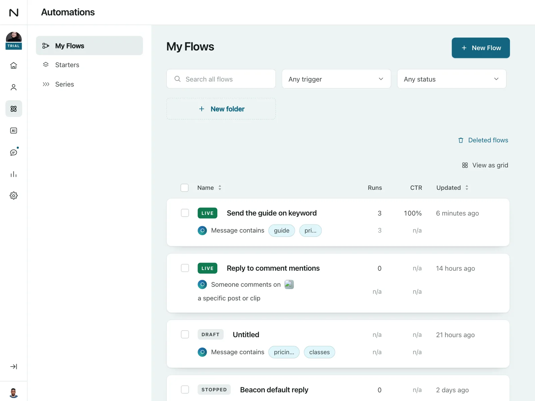The width and height of the screenshot is (535, 401).
Task: Click LIVE badge on Reply to comment mentions
Action: tap(207, 268)
